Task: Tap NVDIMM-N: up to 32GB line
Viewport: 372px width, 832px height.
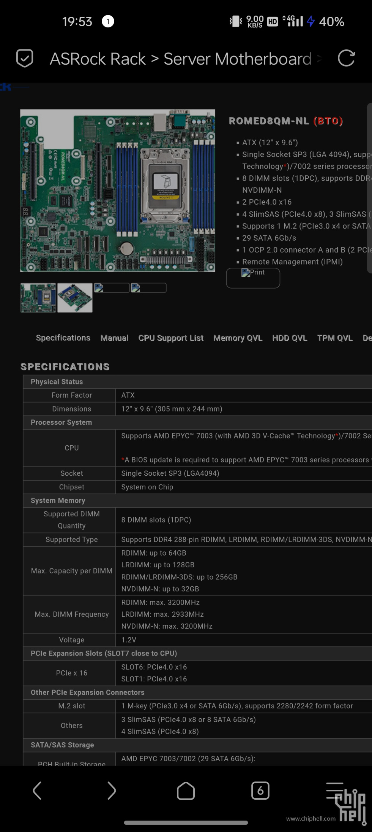Action: (x=160, y=589)
